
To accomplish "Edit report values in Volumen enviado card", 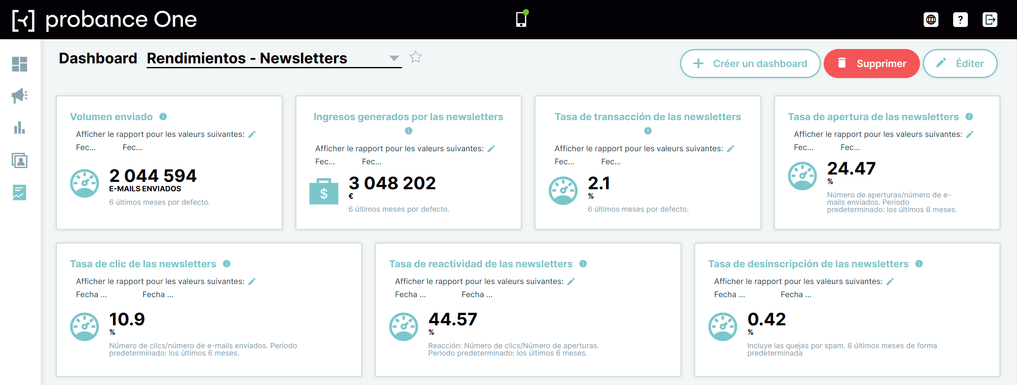I will coord(252,134).
